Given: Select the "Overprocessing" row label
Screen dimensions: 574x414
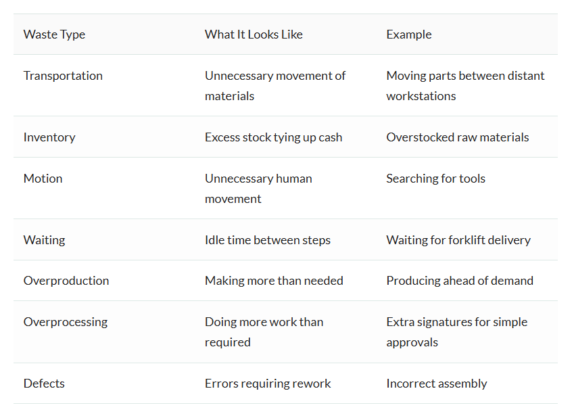Looking at the screenshot, I should pyautogui.click(x=66, y=322).
